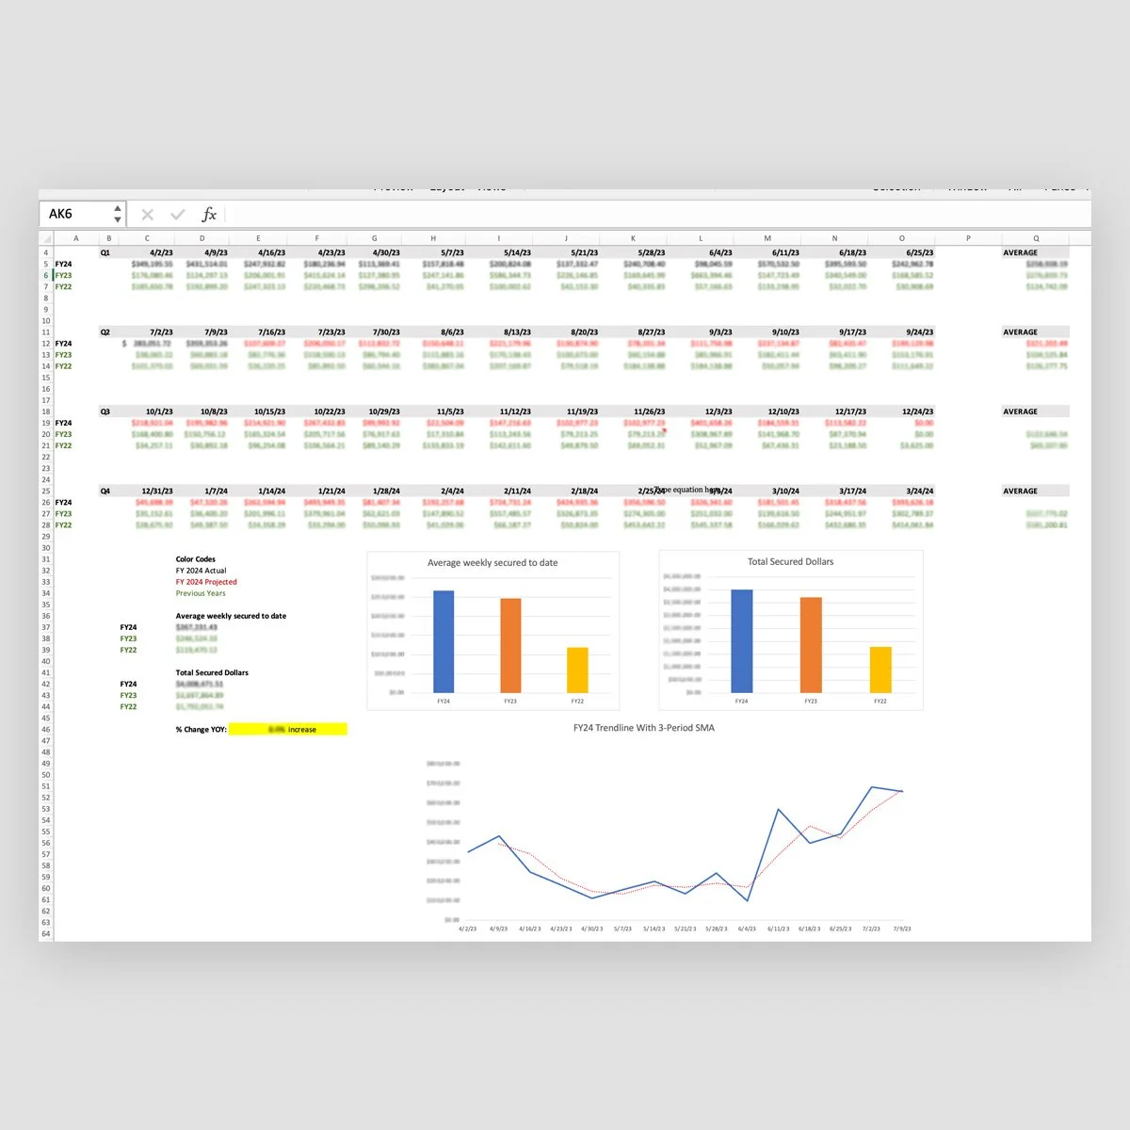The image size is (1130, 1130).
Task: Open the Layout menu item
Action: point(449,186)
